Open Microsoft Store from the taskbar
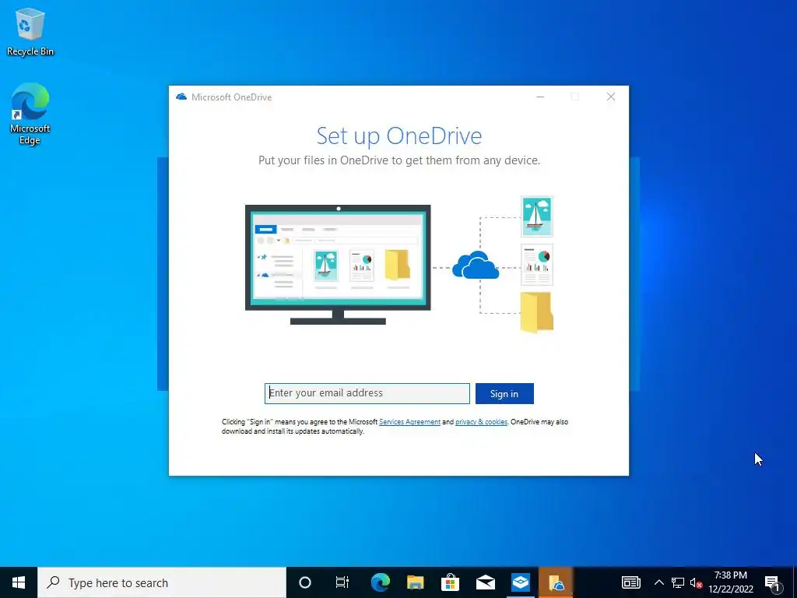The image size is (797, 598). 451,582
